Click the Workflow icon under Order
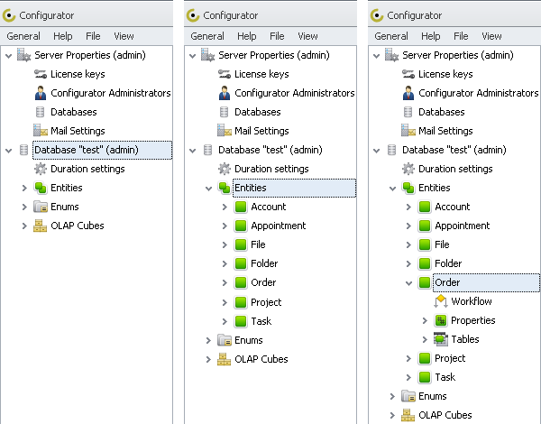 coord(441,301)
